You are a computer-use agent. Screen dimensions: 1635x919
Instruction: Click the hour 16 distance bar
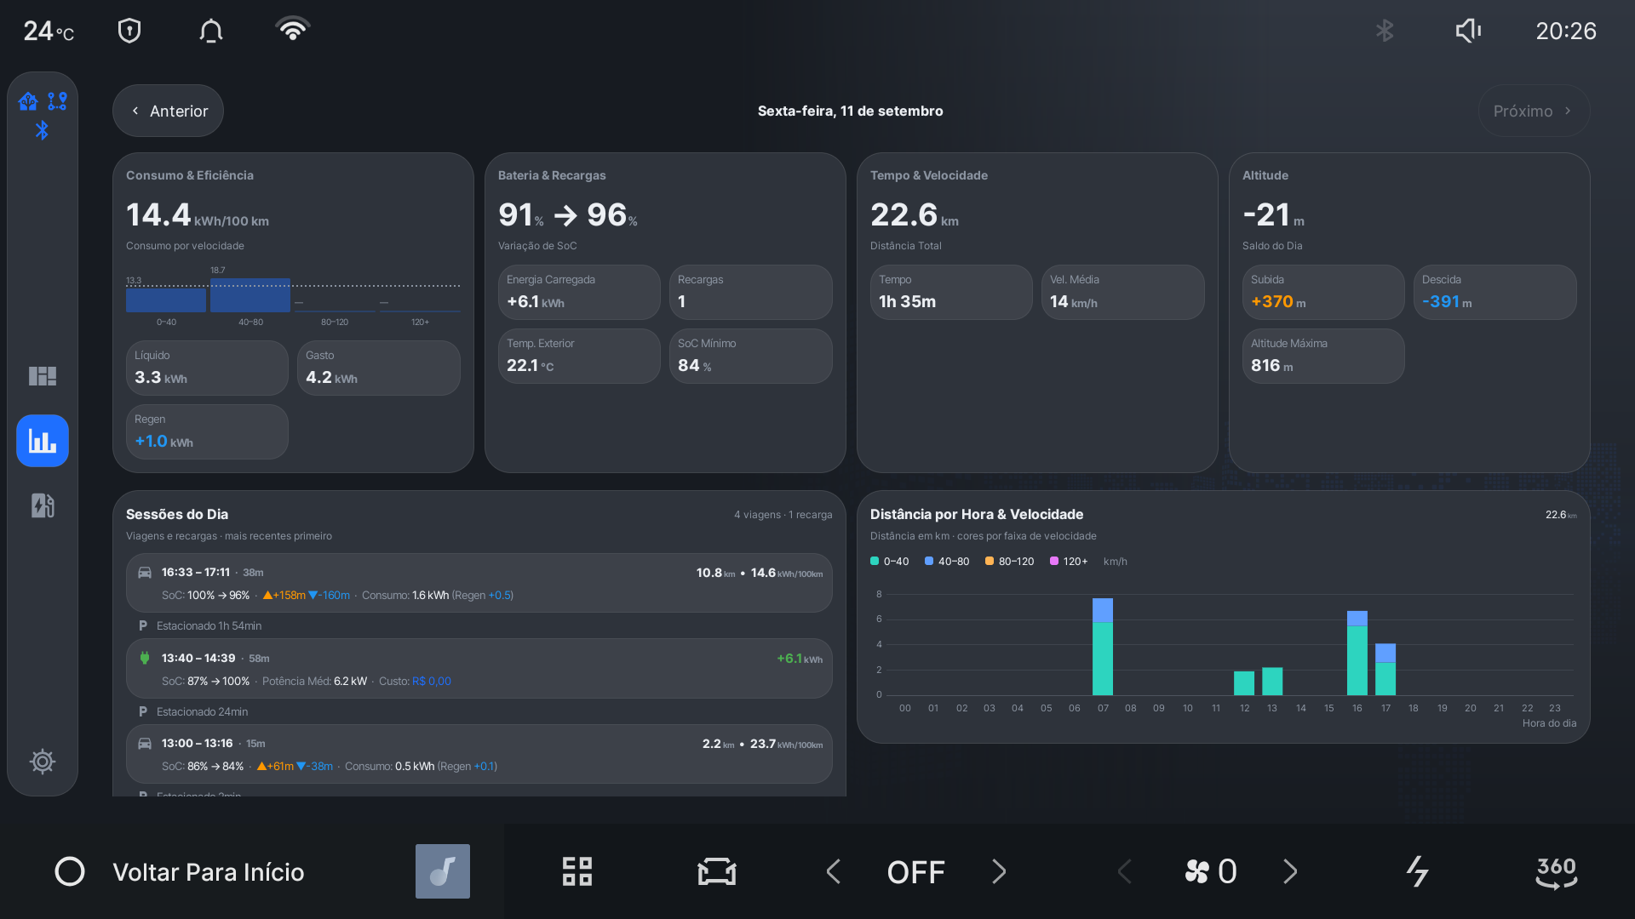tap(1357, 653)
